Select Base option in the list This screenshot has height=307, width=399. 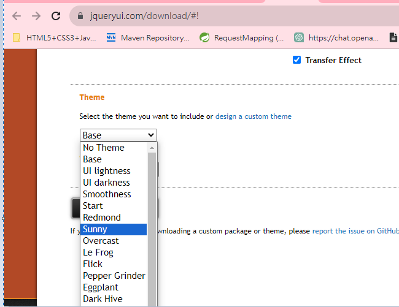pos(114,159)
